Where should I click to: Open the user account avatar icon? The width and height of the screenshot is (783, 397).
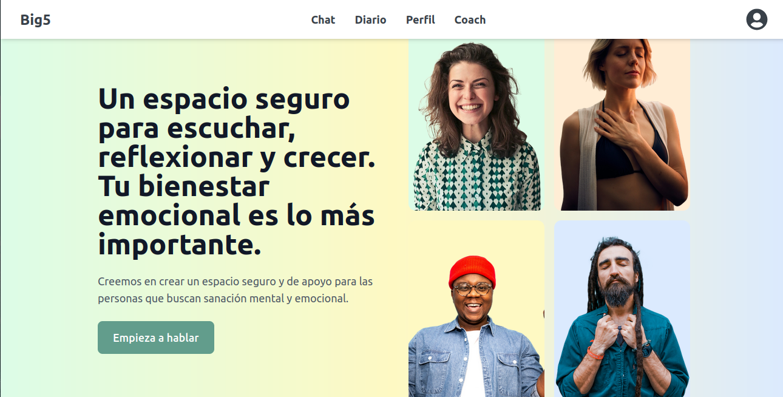click(x=756, y=19)
